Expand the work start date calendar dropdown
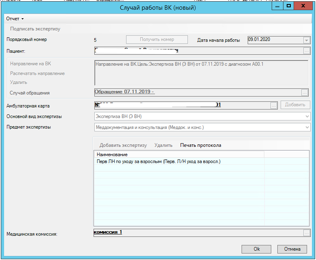Image resolution: width=316 pixels, height=260 pixels. [x=306, y=40]
